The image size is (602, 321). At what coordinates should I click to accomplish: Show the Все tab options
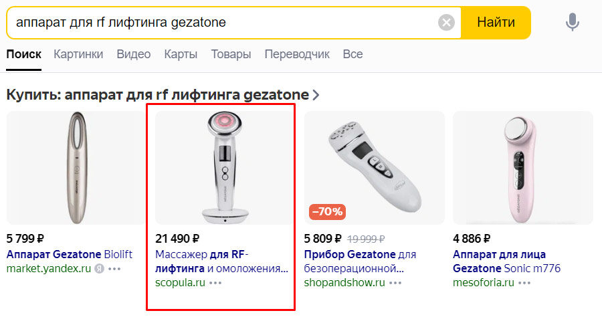353,54
